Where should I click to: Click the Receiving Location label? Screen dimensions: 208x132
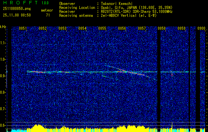(77, 8)
